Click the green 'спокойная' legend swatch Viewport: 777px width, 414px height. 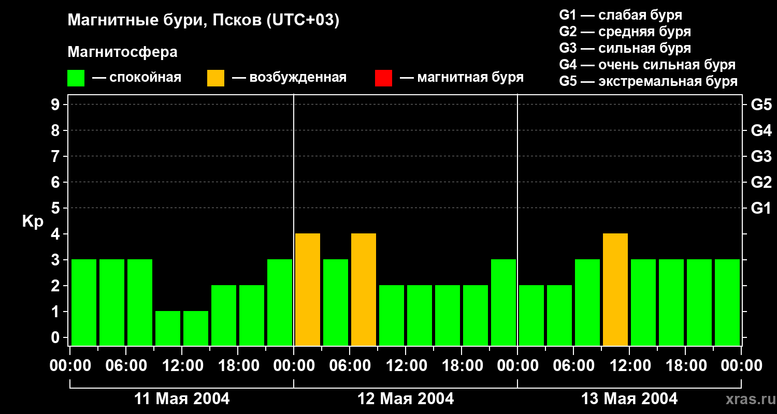76,78
